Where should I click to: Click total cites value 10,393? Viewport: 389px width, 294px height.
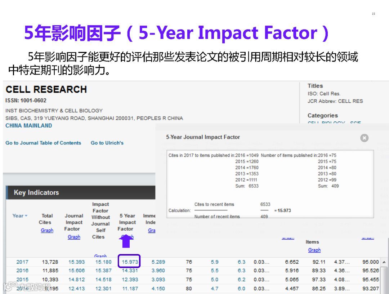click(50, 279)
